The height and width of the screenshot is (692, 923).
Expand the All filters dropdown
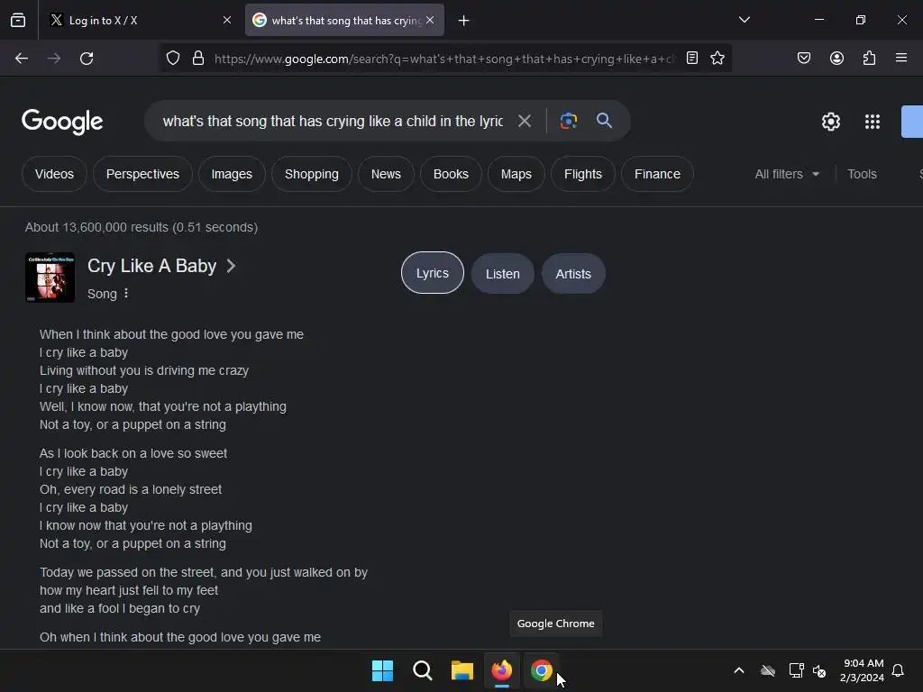[x=787, y=174]
